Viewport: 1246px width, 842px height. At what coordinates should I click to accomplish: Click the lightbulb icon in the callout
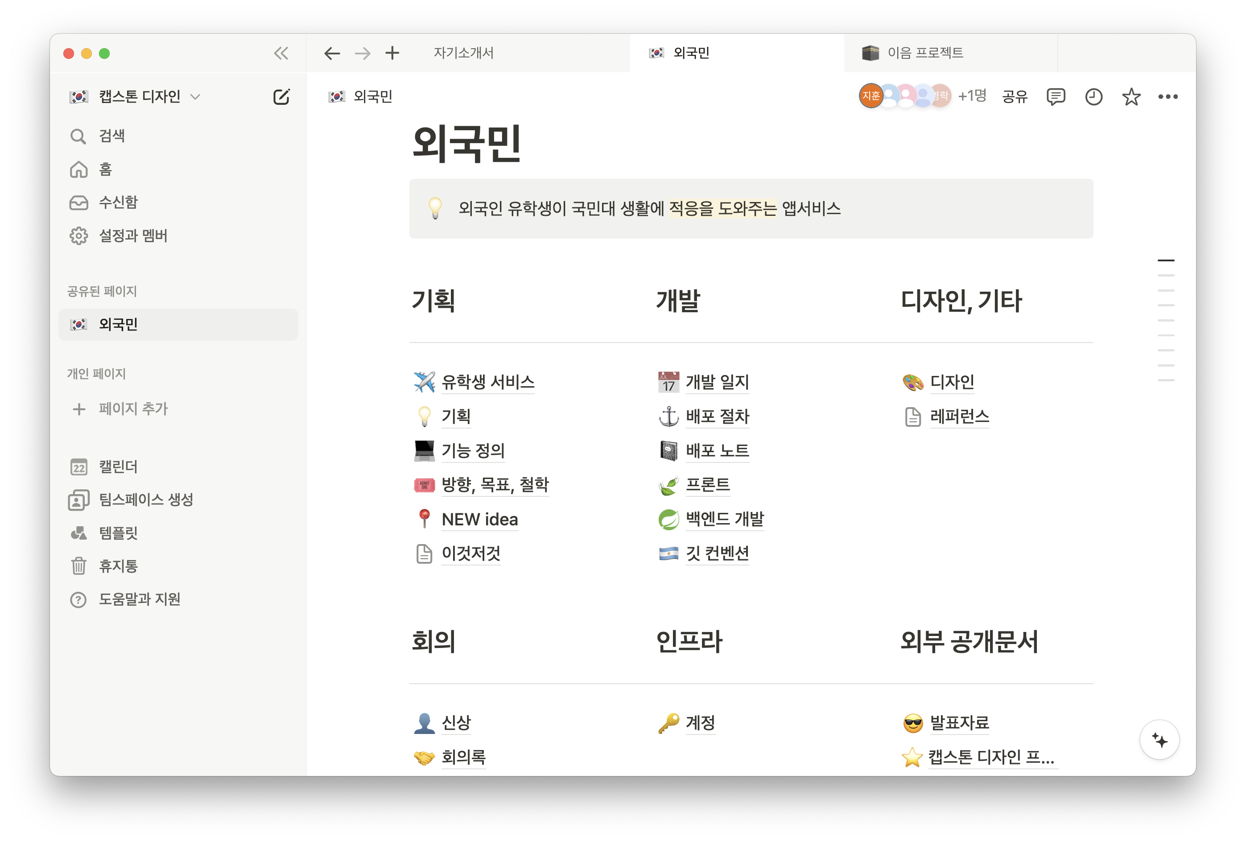pos(435,208)
